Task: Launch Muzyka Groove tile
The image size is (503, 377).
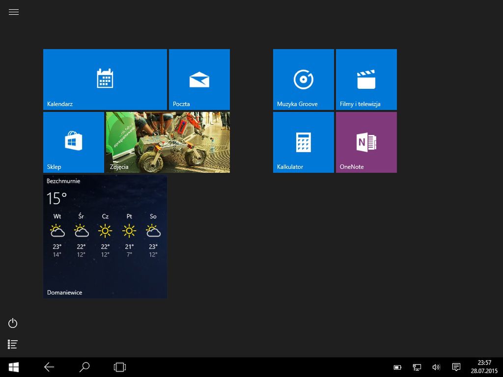Action: (303, 79)
